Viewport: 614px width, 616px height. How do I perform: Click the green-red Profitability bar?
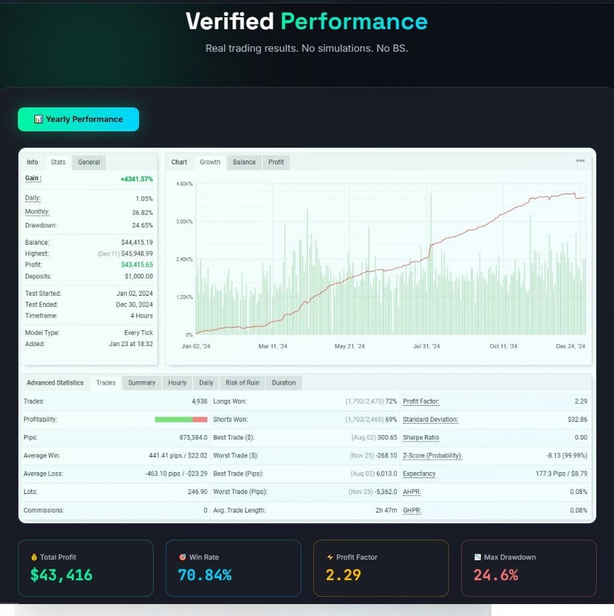pos(181,420)
